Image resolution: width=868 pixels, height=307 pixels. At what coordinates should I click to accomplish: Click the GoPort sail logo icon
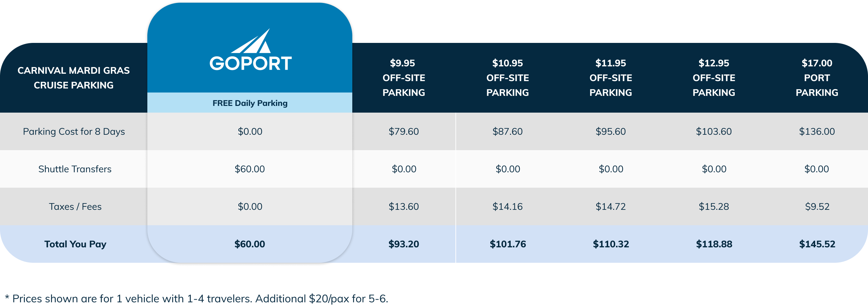251,41
